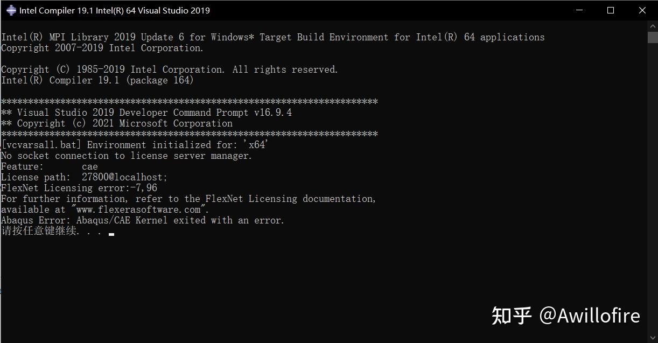
Task: Click the 'No socket connection' error line
Action: tap(127, 156)
